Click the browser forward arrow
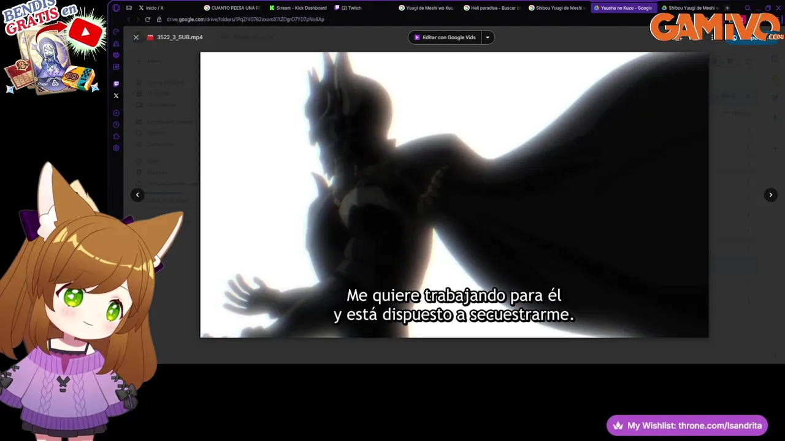Image resolution: width=785 pixels, height=441 pixels. click(x=138, y=20)
